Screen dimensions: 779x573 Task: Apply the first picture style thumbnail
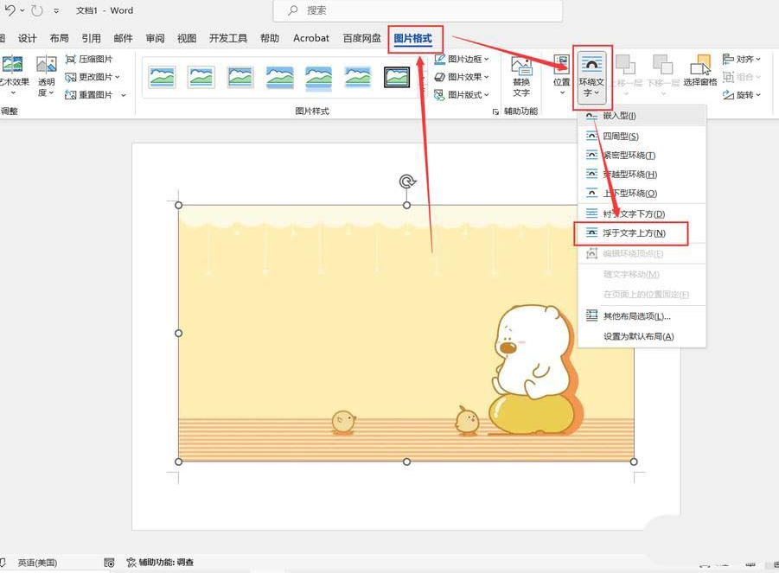(x=162, y=77)
